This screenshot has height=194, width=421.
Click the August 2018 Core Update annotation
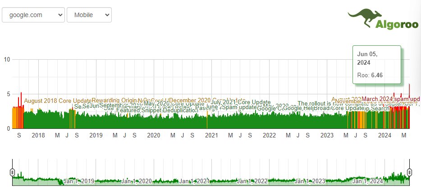coord(58,101)
